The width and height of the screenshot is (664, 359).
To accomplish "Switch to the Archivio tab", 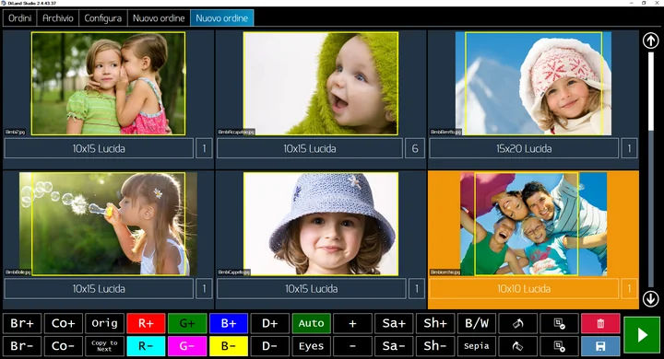I will click(x=58, y=18).
